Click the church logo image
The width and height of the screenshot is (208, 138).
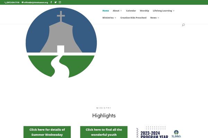click(x=61, y=42)
